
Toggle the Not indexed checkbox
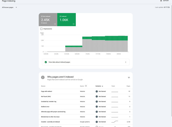click(x=42, y=16)
